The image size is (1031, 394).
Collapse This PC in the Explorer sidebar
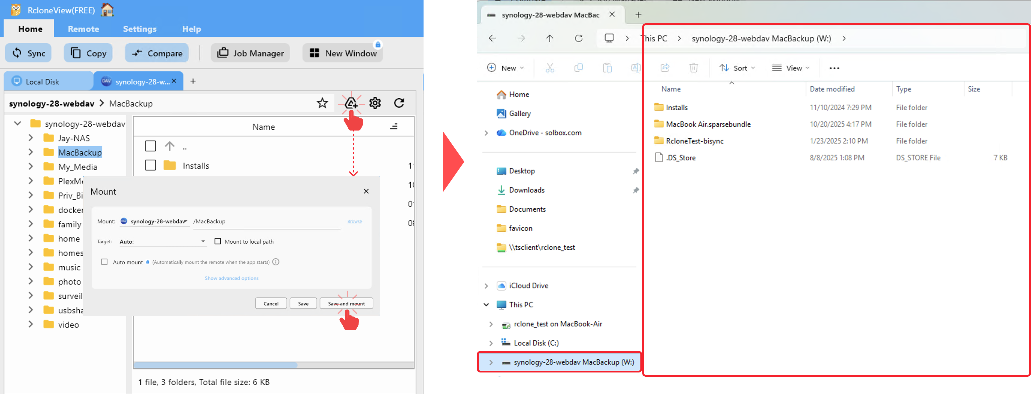(486, 305)
